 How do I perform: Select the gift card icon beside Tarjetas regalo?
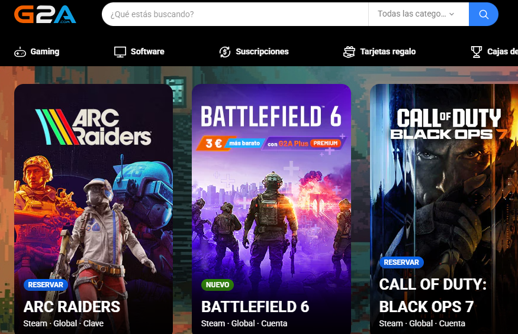(349, 52)
